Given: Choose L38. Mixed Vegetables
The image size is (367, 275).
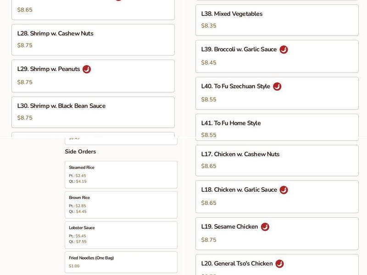Looking at the screenshot, I should coord(277,20).
